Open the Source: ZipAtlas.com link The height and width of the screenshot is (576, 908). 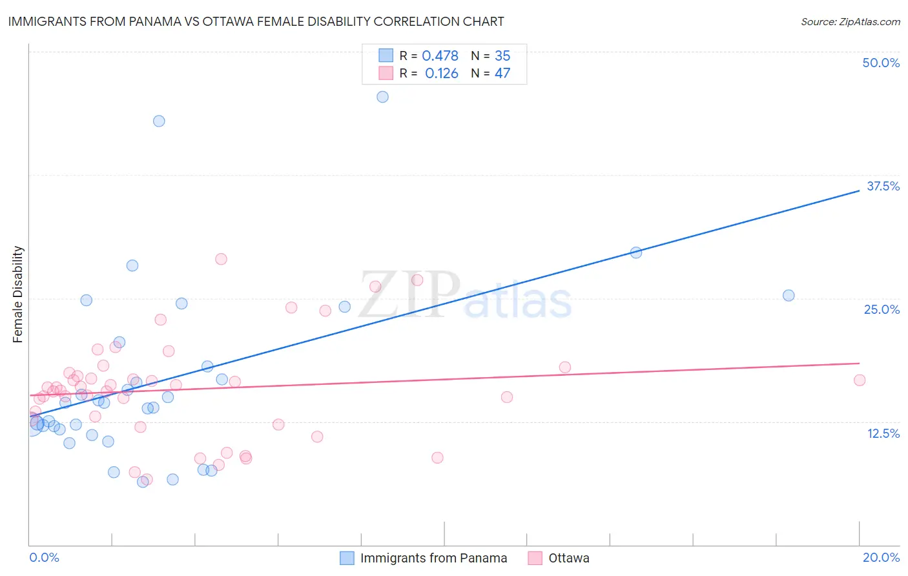(x=851, y=21)
